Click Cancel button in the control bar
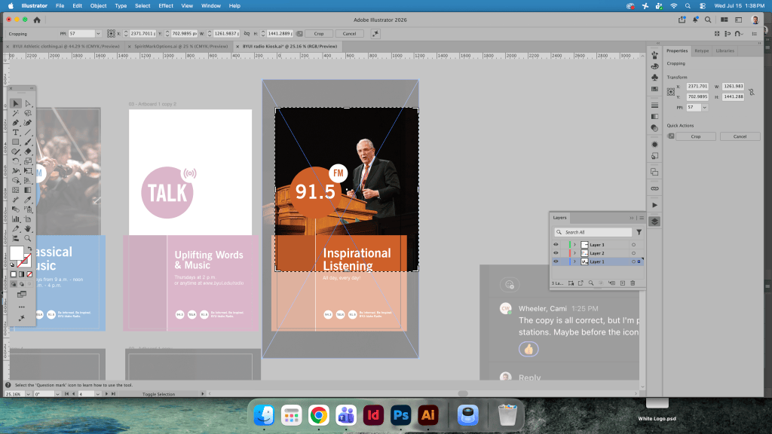Screen dimensions: 772x434 coord(349,33)
